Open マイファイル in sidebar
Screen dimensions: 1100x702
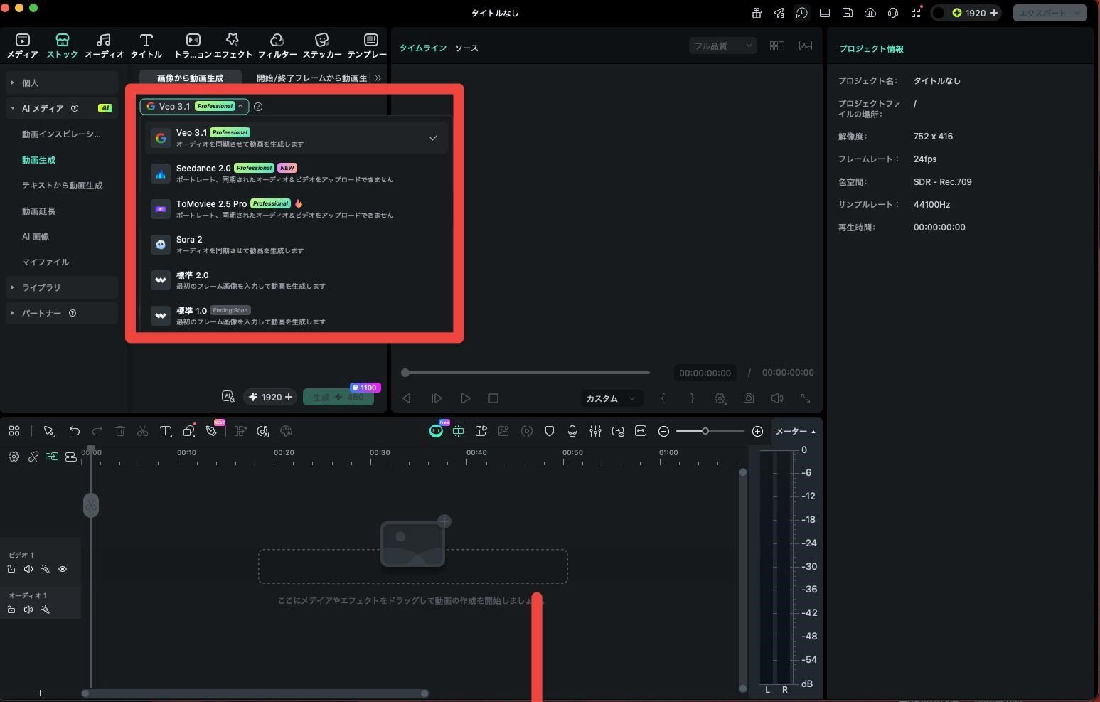[x=46, y=262]
